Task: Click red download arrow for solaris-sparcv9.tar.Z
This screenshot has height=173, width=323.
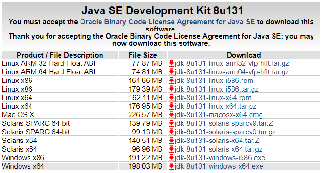Action: [x=172, y=123]
